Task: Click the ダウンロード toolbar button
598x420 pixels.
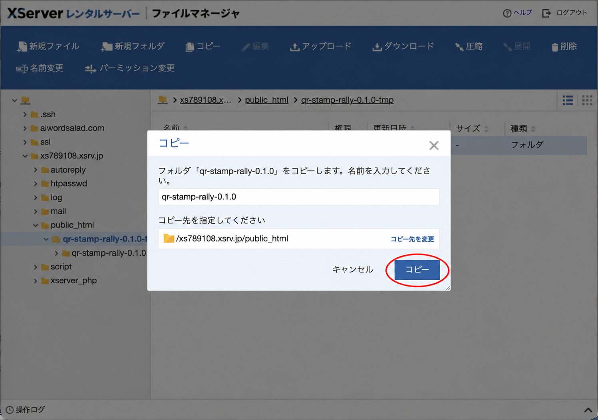Action: [x=403, y=46]
